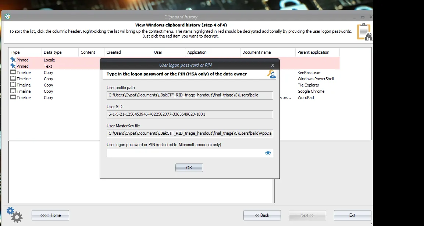The width and height of the screenshot is (424, 226).
Task: Select the KeePass.exe parent application cell
Action: pyautogui.click(x=309, y=73)
